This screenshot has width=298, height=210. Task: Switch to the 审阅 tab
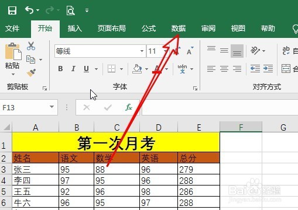click(x=208, y=29)
